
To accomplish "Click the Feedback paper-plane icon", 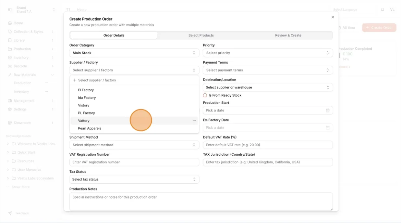I will tap(10, 213).
